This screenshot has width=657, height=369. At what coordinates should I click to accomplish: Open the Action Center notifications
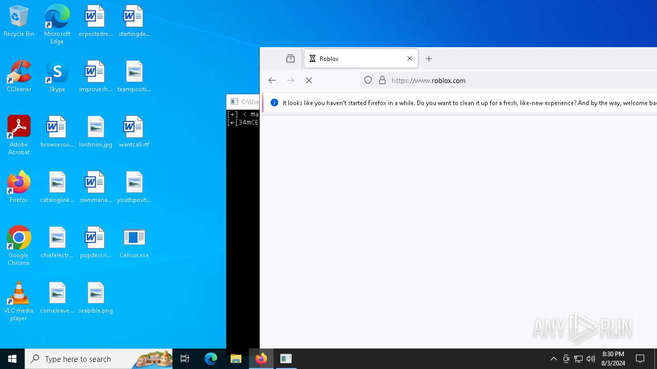click(x=640, y=359)
